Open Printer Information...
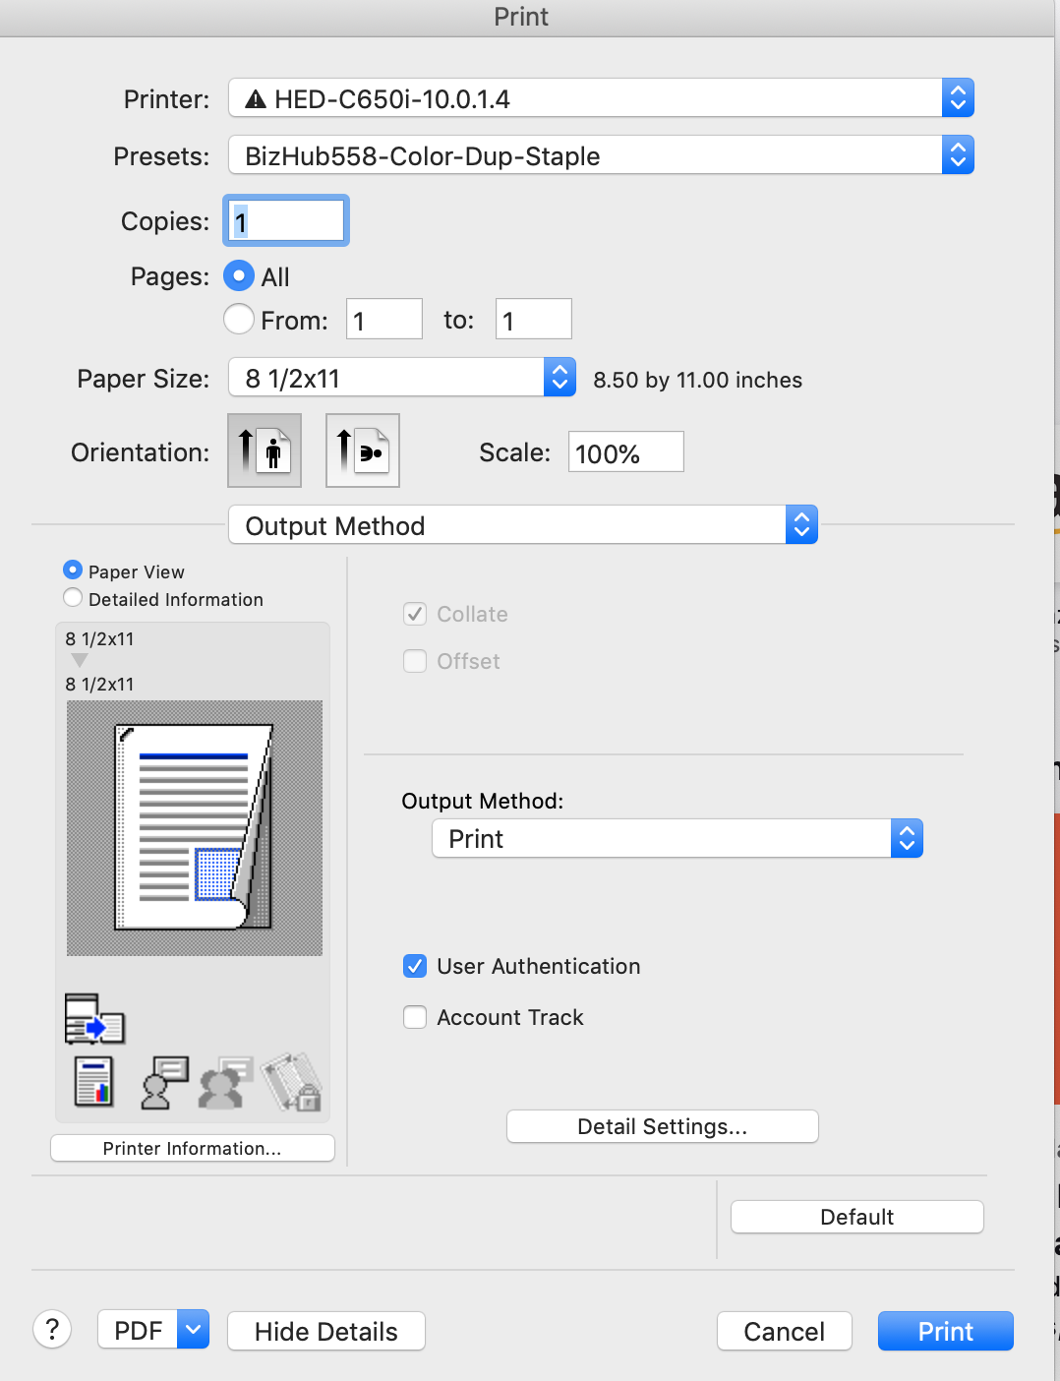Image resolution: width=1060 pixels, height=1381 pixels. 193,1148
